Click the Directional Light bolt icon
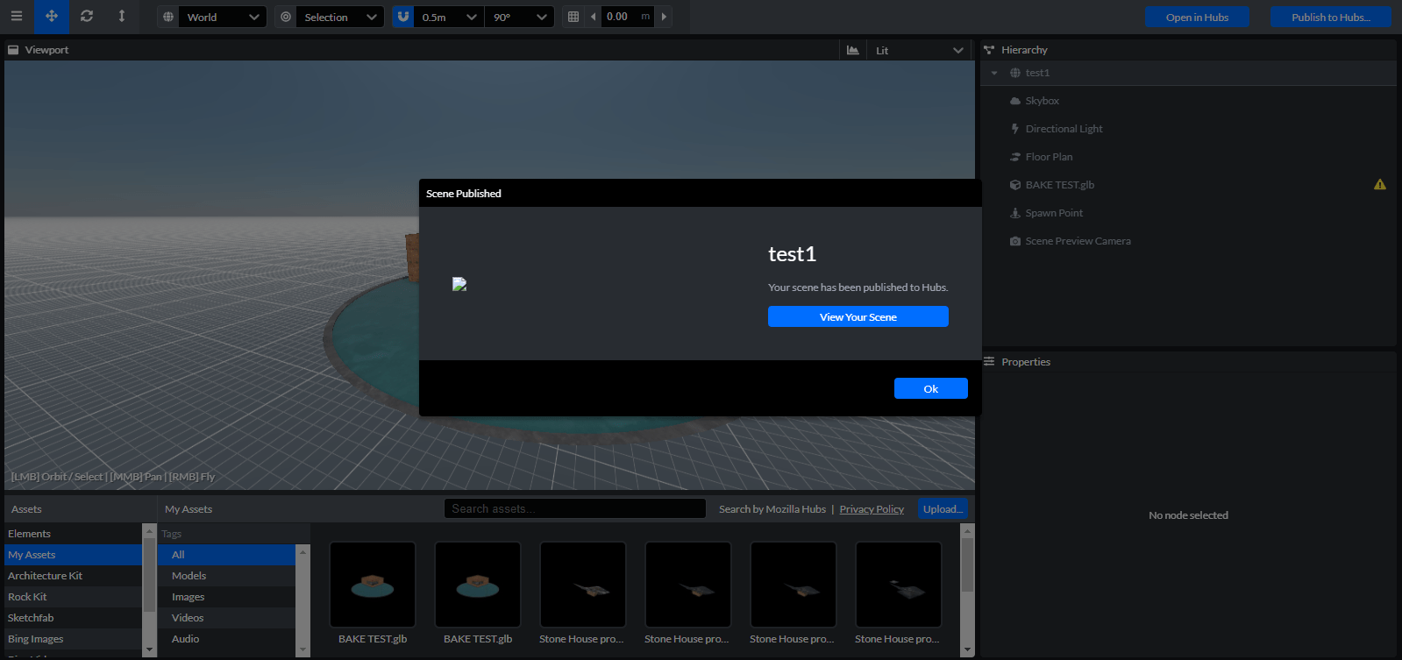Image resolution: width=1402 pixels, height=660 pixels. pyautogui.click(x=1015, y=129)
